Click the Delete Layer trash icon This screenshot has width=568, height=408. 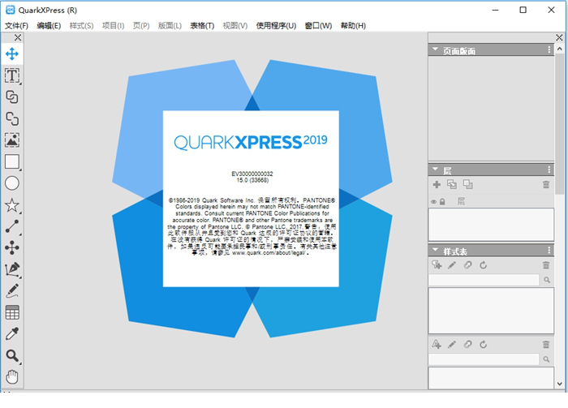[546, 185]
